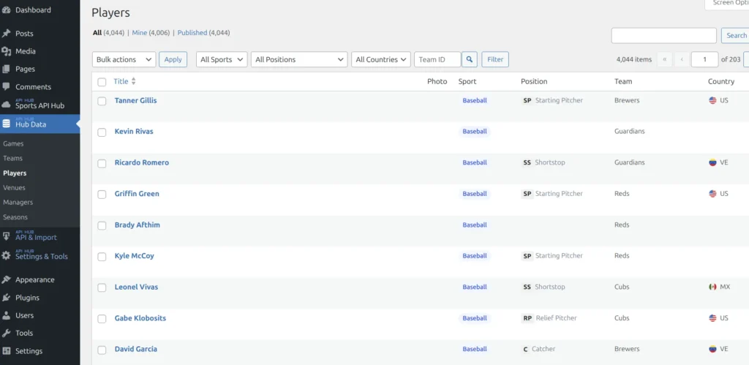Viewport: 749px width, 365px height.
Task: Open the Venues submenu item
Action: point(15,188)
